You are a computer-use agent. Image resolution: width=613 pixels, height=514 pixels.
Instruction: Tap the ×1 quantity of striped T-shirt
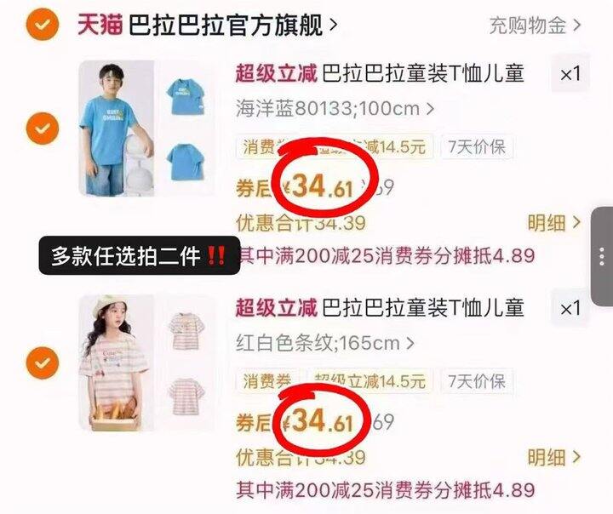[x=570, y=309]
